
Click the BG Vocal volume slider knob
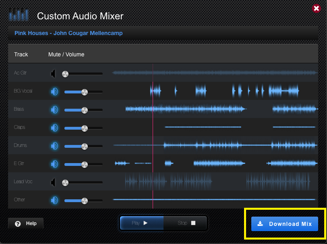(85, 92)
